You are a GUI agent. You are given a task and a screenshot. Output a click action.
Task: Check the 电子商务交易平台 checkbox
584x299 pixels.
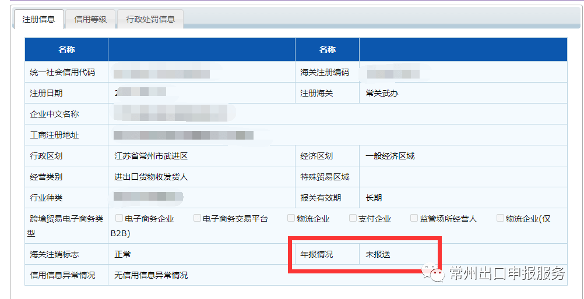click(197, 218)
